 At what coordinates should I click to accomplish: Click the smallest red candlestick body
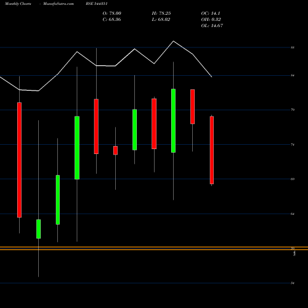pyautogui.click(x=115, y=150)
